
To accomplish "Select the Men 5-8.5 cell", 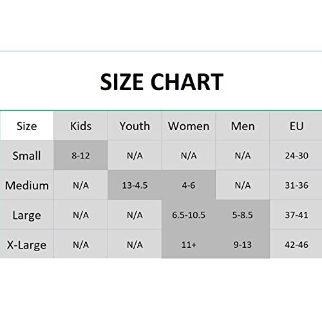I will click(x=243, y=214).
